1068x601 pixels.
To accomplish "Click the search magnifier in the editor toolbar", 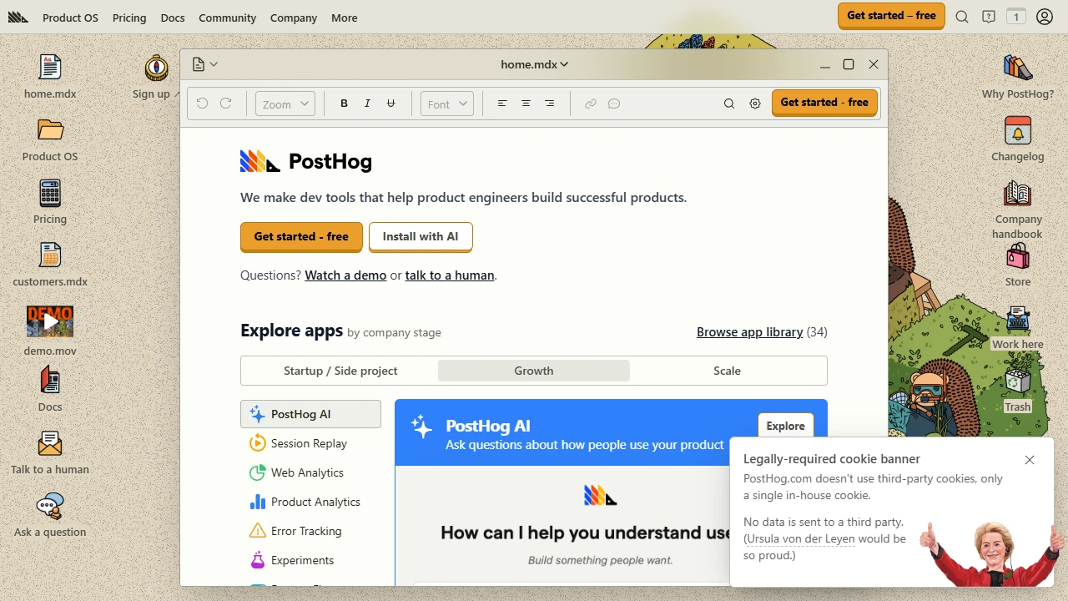I will tap(728, 104).
